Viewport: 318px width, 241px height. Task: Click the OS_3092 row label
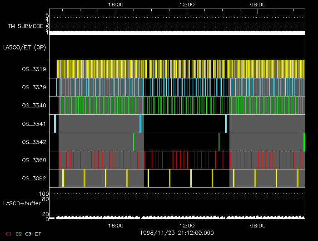click(x=34, y=178)
